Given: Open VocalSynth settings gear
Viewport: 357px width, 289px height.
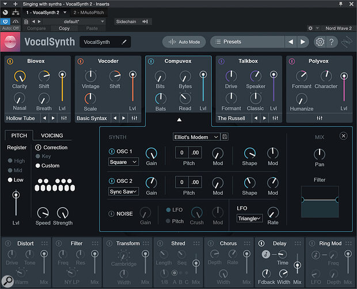Looking at the screenshot, I should click(320, 42).
